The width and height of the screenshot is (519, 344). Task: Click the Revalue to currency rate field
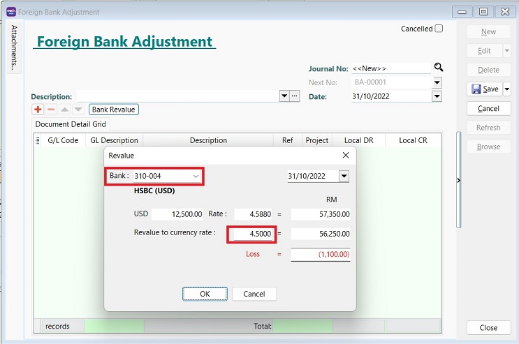pos(252,234)
